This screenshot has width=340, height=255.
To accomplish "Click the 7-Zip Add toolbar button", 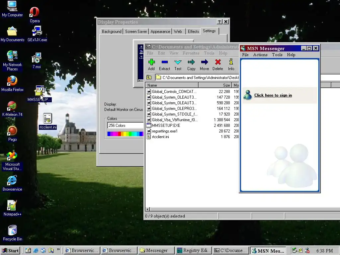I will click(151, 65).
